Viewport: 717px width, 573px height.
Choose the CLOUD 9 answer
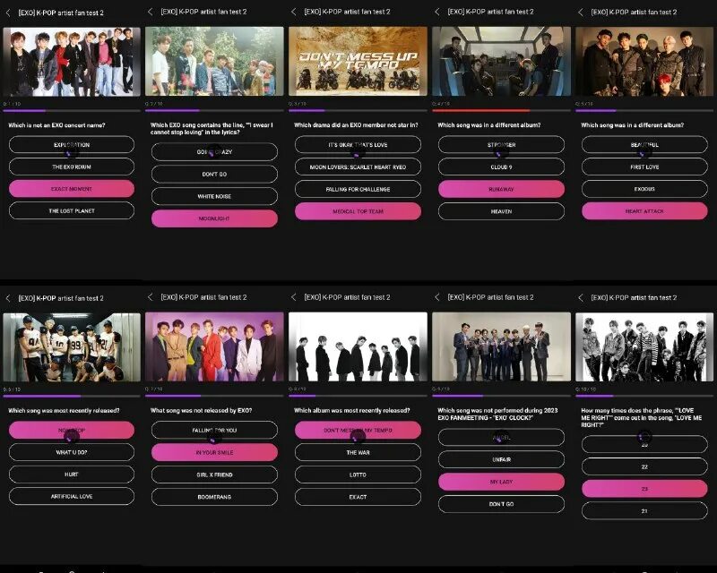(x=501, y=167)
